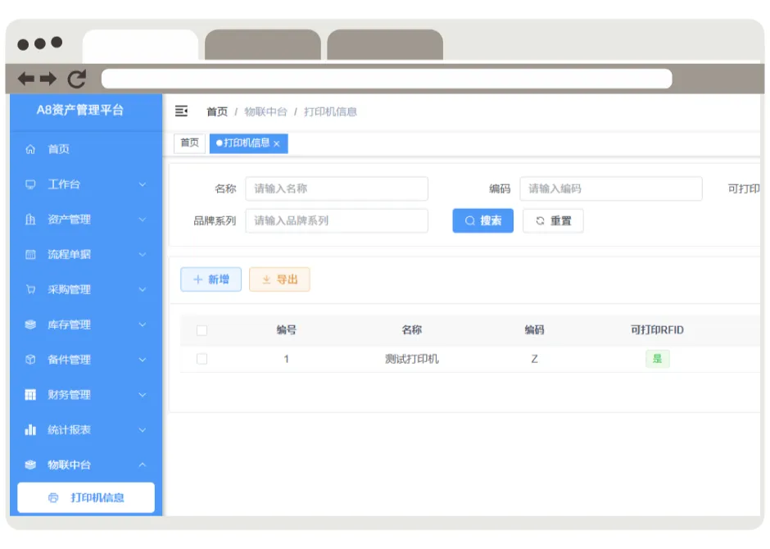This screenshot has width=770, height=549.
Task: Click the calendar icon beside 流程单据
Action: pos(30,254)
